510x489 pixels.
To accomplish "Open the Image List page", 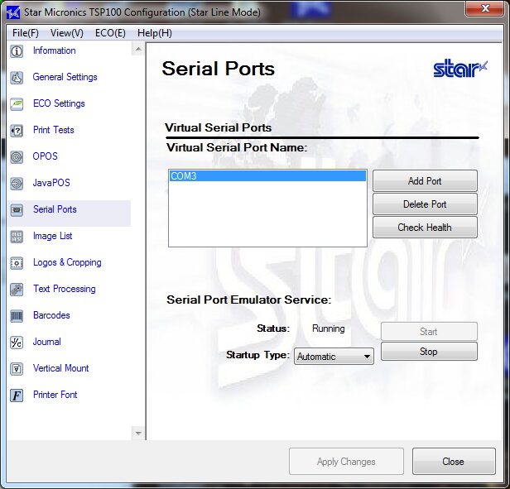I will tap(53, 236).
